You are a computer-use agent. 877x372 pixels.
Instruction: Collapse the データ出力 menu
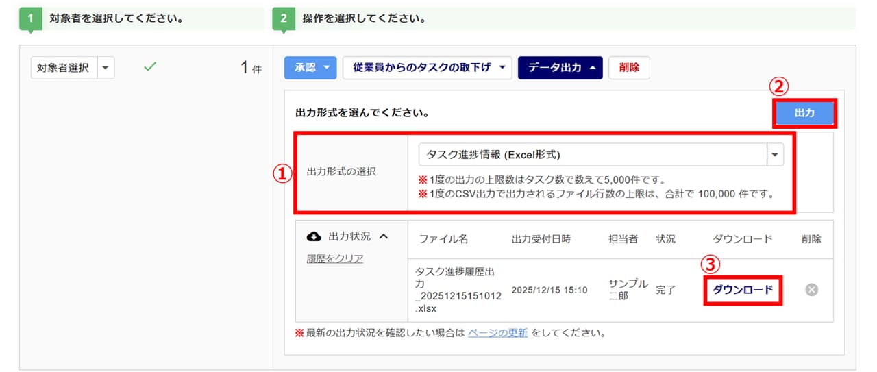(560, 68)
